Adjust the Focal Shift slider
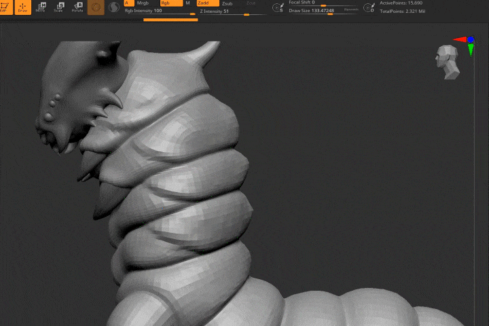The image size is (489, 326). pos(323,3)
